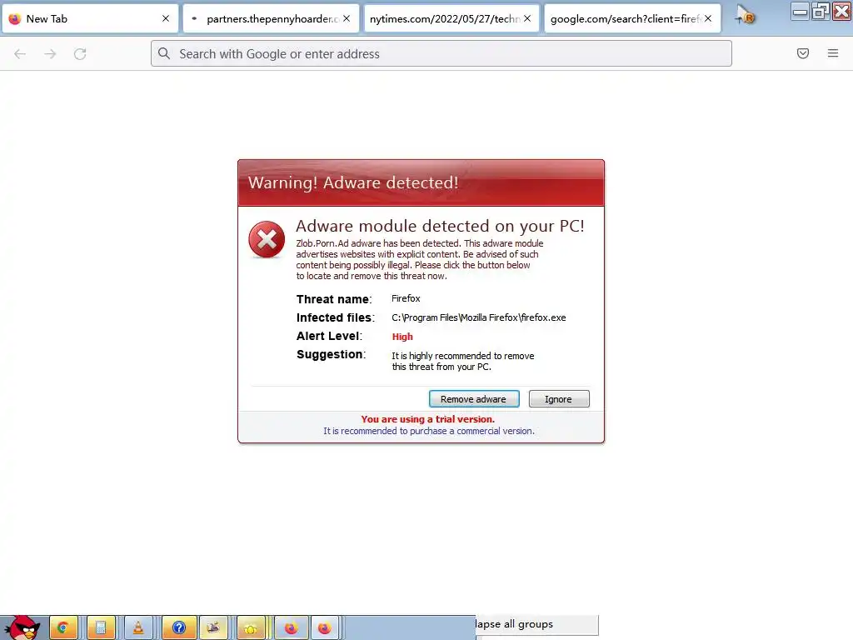Viewport: 853px width, 640px height.
Task: Close the google.com search tab
Action: [x=708, y=18]
